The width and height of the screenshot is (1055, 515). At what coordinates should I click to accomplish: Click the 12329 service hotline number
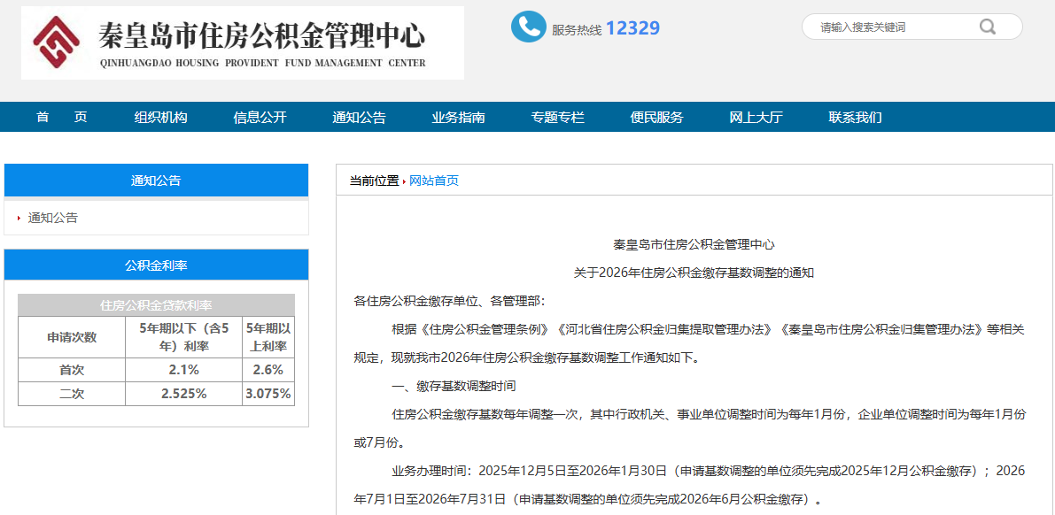pyautogui.click(x=632, y=28)
